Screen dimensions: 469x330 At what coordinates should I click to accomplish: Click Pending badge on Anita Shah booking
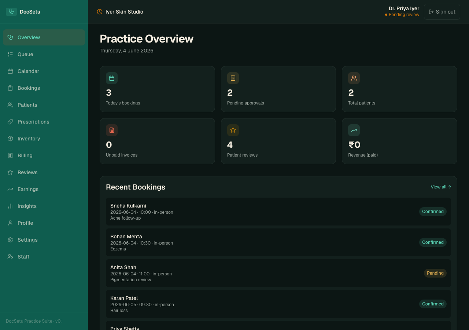435,273
